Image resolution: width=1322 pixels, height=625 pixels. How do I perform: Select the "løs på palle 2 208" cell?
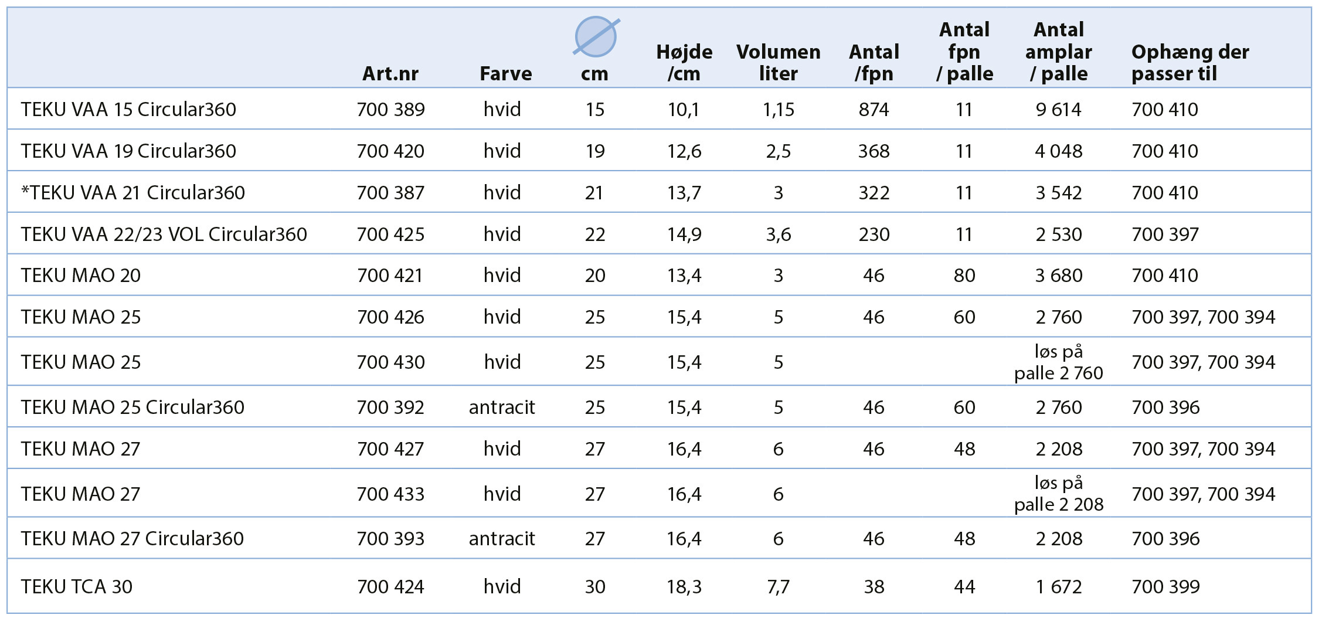click(1058, 494)
